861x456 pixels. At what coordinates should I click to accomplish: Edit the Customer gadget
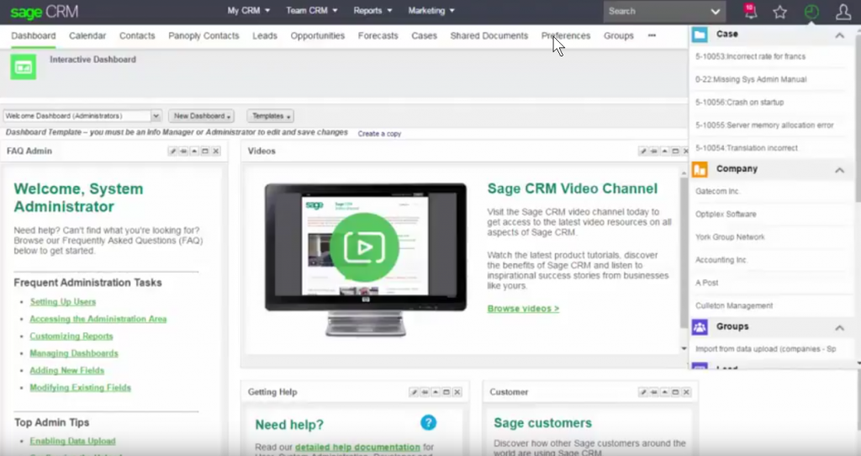click(643, 392)
